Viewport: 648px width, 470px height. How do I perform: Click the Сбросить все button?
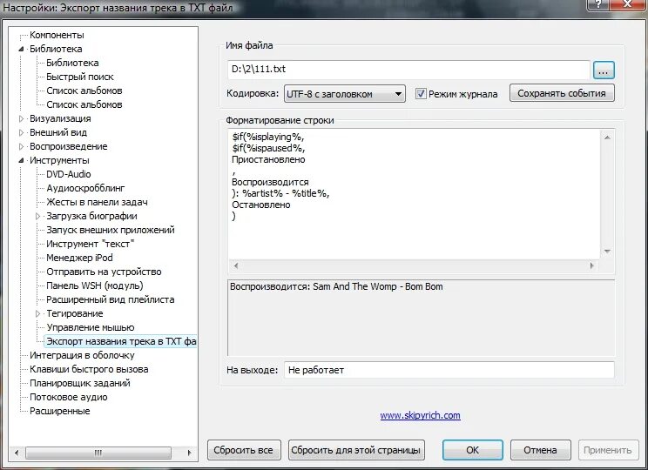tap(243, 450)
